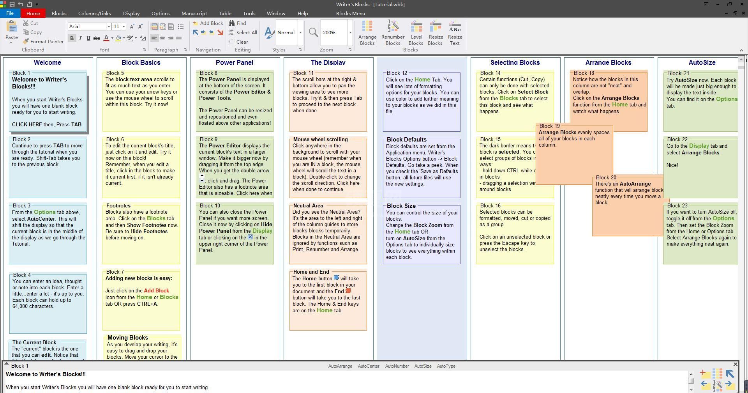Click the Zoom magnifier icon
The width and height of the screenshot is (748, 393).
click(313, 32)
